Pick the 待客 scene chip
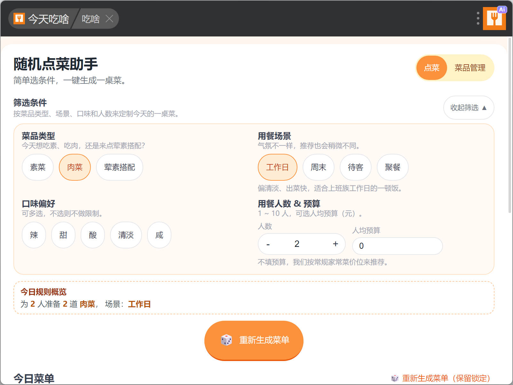This screenshot has width=513, height=385. click(355, 167)
